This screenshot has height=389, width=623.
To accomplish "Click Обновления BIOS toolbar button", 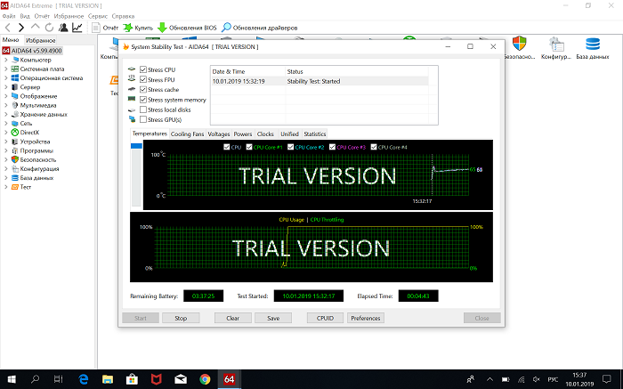I will [187, 28].
